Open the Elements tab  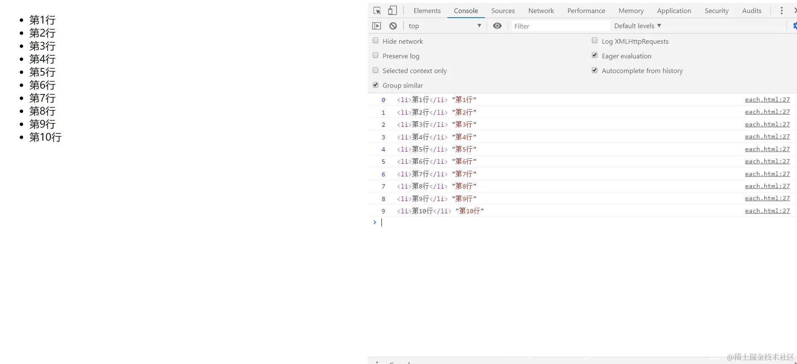(x=427, y=11)
